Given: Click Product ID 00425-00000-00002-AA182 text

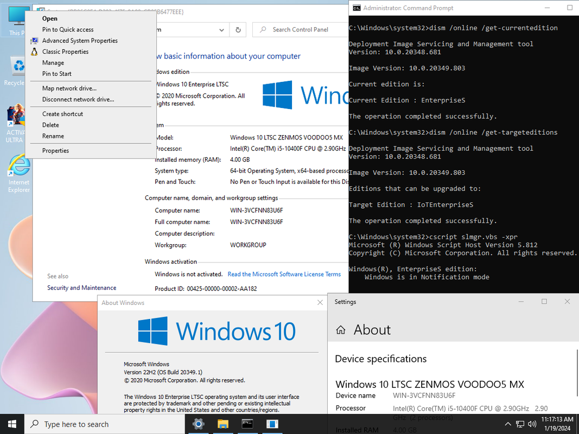Looking at the screenshot, I should coord(206,289).
